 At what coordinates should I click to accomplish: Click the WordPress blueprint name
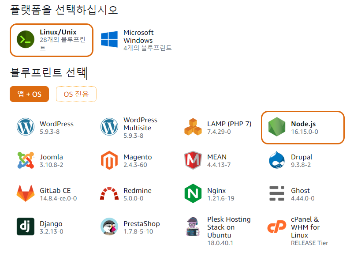(x=56, y=124)
